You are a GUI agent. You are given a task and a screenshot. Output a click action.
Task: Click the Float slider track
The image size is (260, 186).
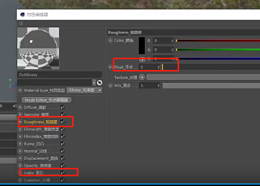211,67
